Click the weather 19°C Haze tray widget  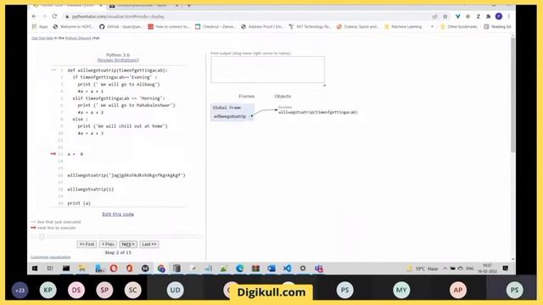click(423, 269)
